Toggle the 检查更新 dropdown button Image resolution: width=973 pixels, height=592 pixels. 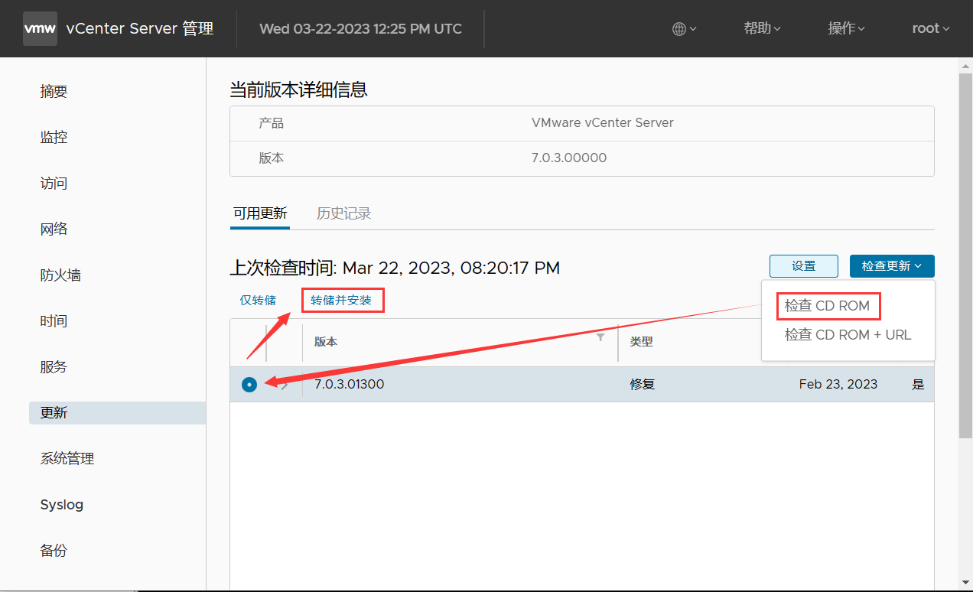click(x=892, y=266)
